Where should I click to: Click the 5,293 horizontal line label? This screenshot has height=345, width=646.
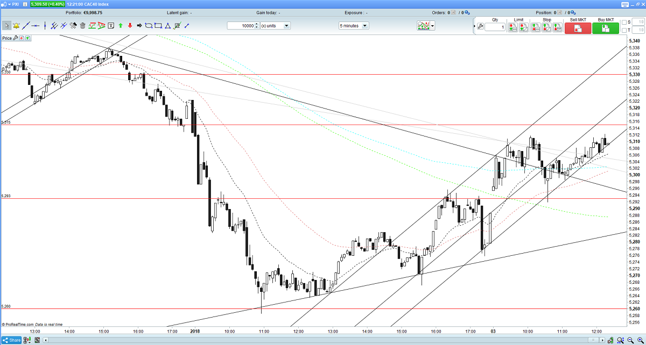coord(5,196)
